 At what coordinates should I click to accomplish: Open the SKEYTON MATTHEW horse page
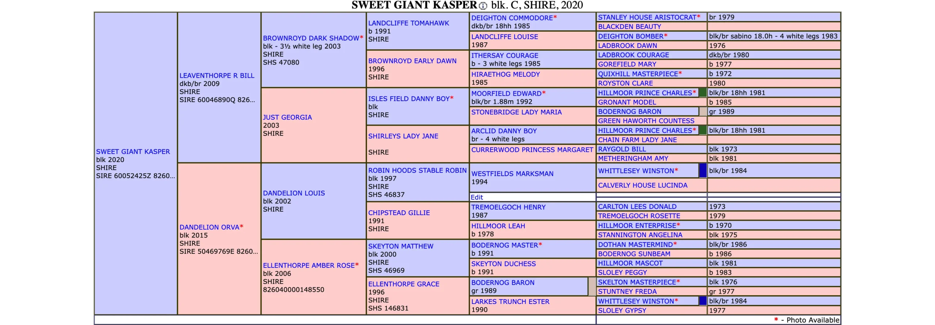click(x=401, y=246)
